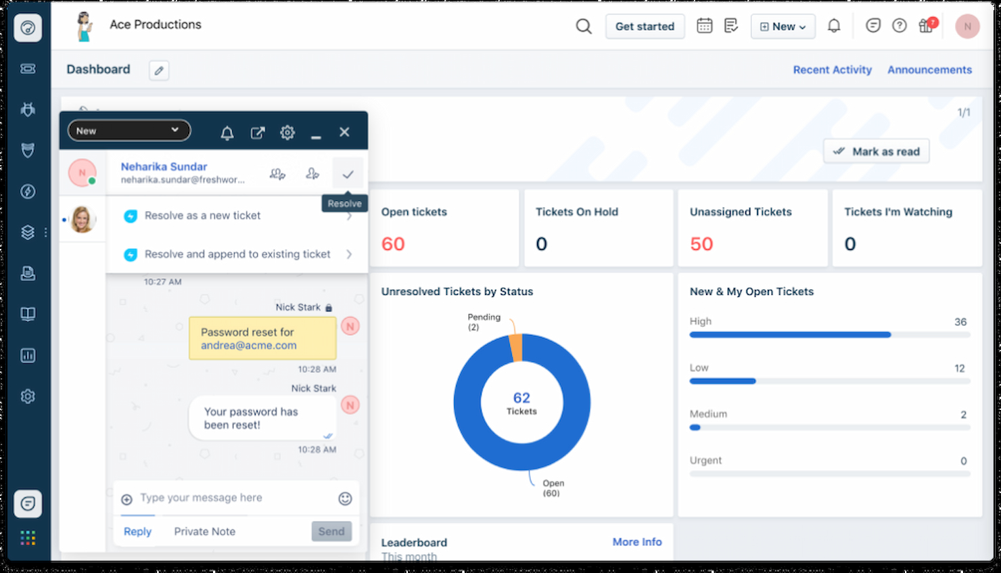The height and width of the screenshot is (573, 1001).
Task: Open More Info on the Leaderboard
Action: pos(636,542)
